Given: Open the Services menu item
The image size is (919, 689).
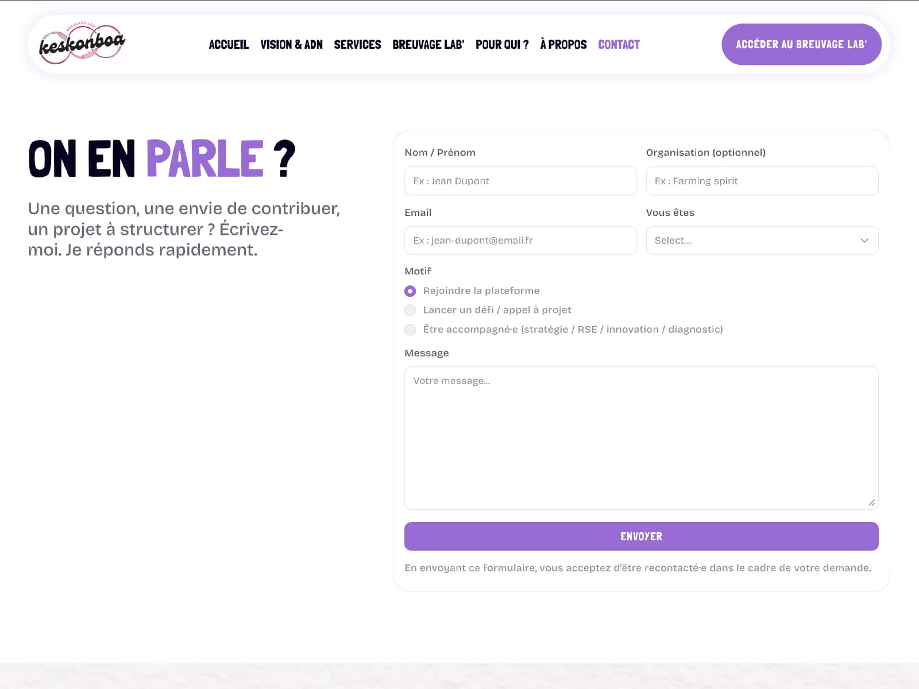Looking at the screenshot, I should [x=357, y=45].
